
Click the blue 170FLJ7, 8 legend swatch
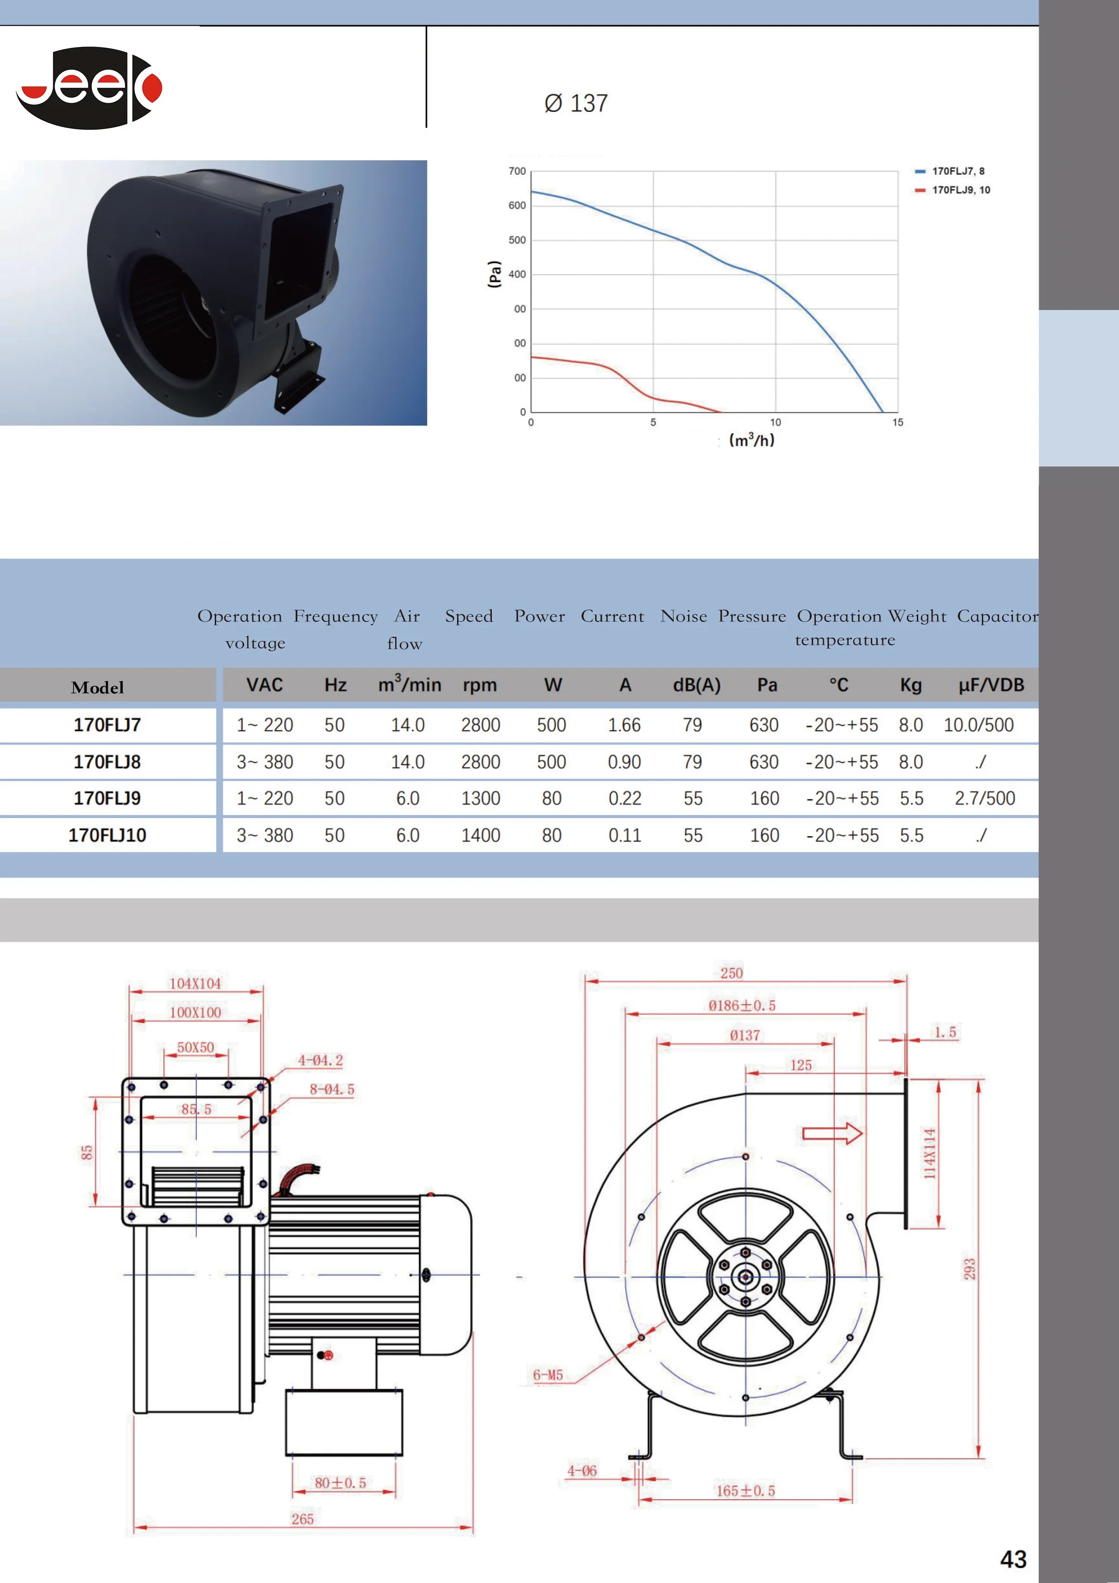point(920,171)
